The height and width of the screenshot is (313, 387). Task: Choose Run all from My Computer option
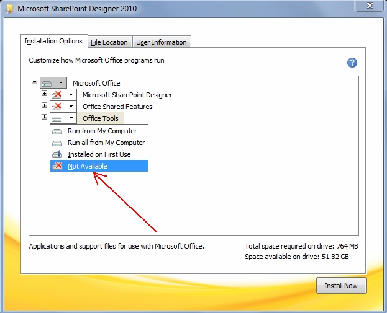(99, 143)
